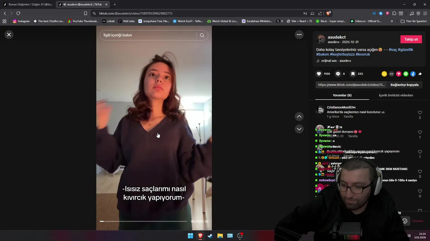Open the Shazam extension icon
Screen dimensions: 430x241
pos(381,13)
